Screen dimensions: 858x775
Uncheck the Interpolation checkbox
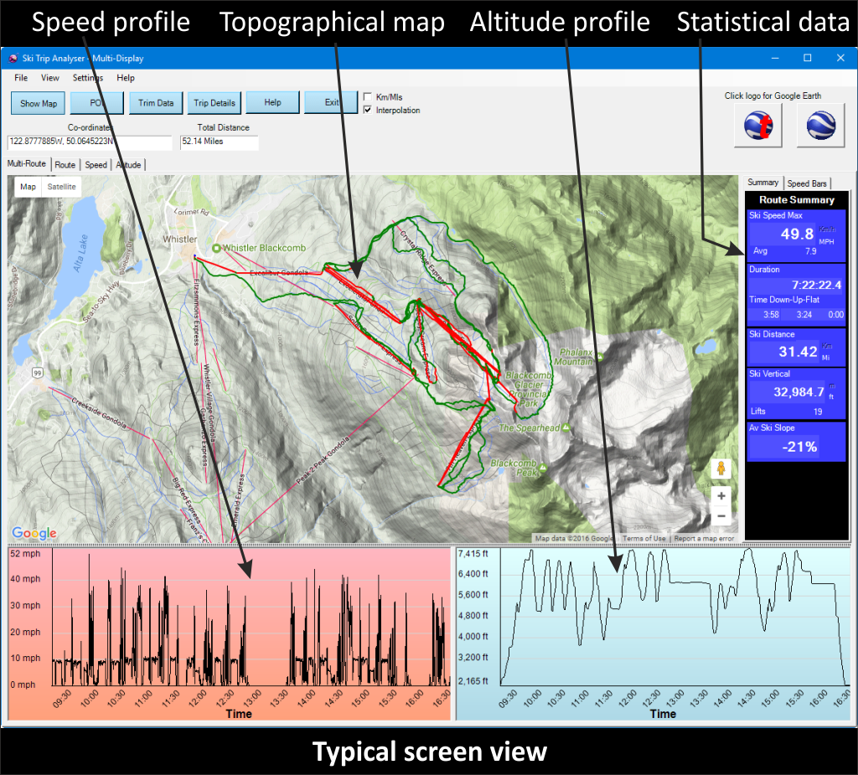[369, 111]
